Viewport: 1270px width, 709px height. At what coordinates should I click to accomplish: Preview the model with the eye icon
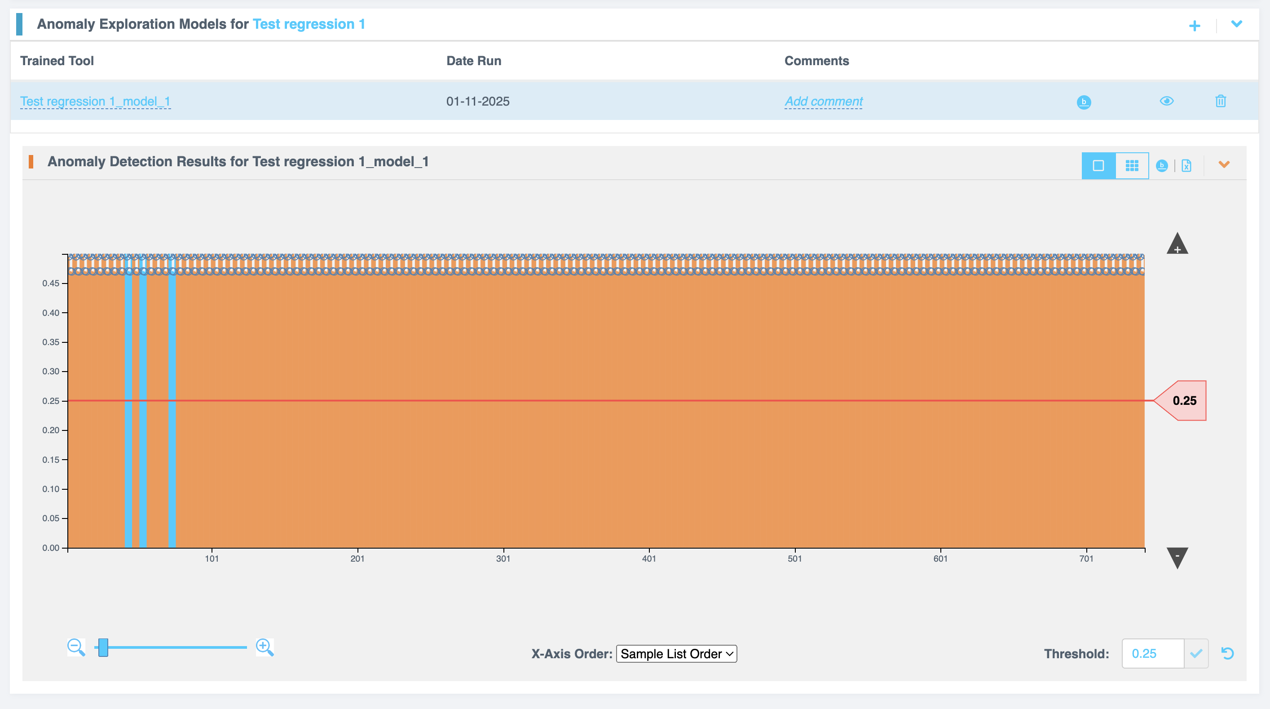1167,101
